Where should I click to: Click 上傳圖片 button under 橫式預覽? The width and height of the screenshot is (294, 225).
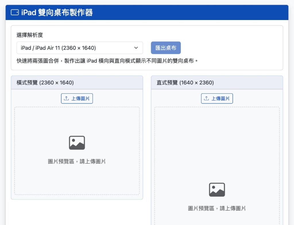(x=77, y=99)
